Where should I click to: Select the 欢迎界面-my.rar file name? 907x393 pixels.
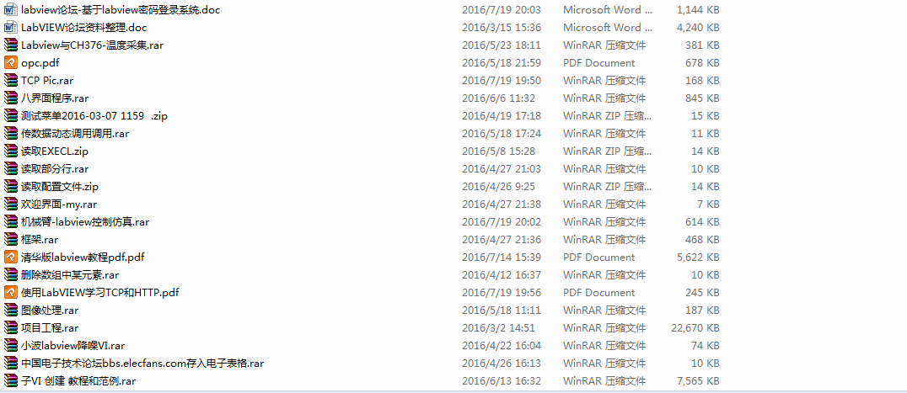click(59, 204)
